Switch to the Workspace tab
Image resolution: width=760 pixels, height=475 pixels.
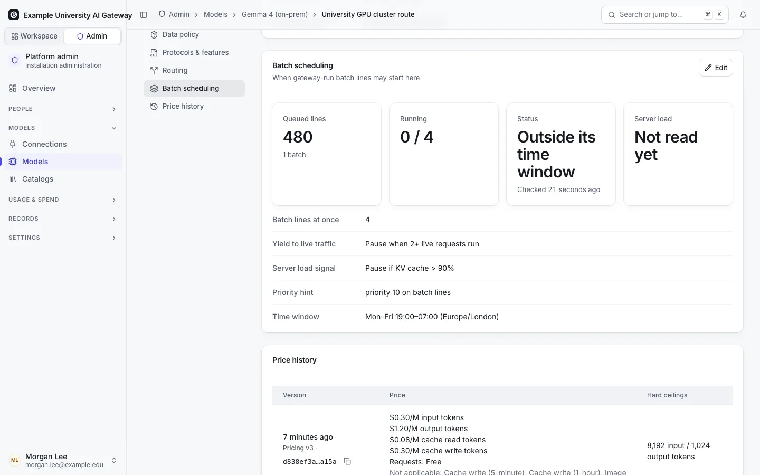[34, 36]
